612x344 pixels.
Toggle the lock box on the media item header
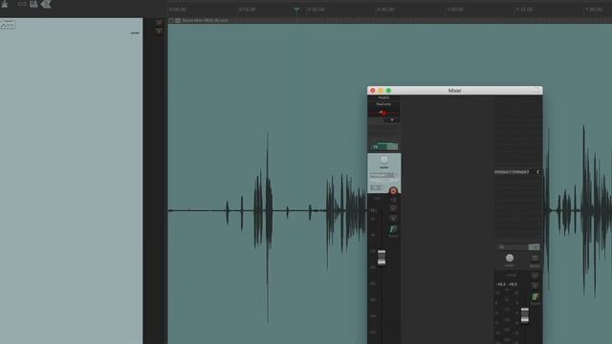(171, 20)
